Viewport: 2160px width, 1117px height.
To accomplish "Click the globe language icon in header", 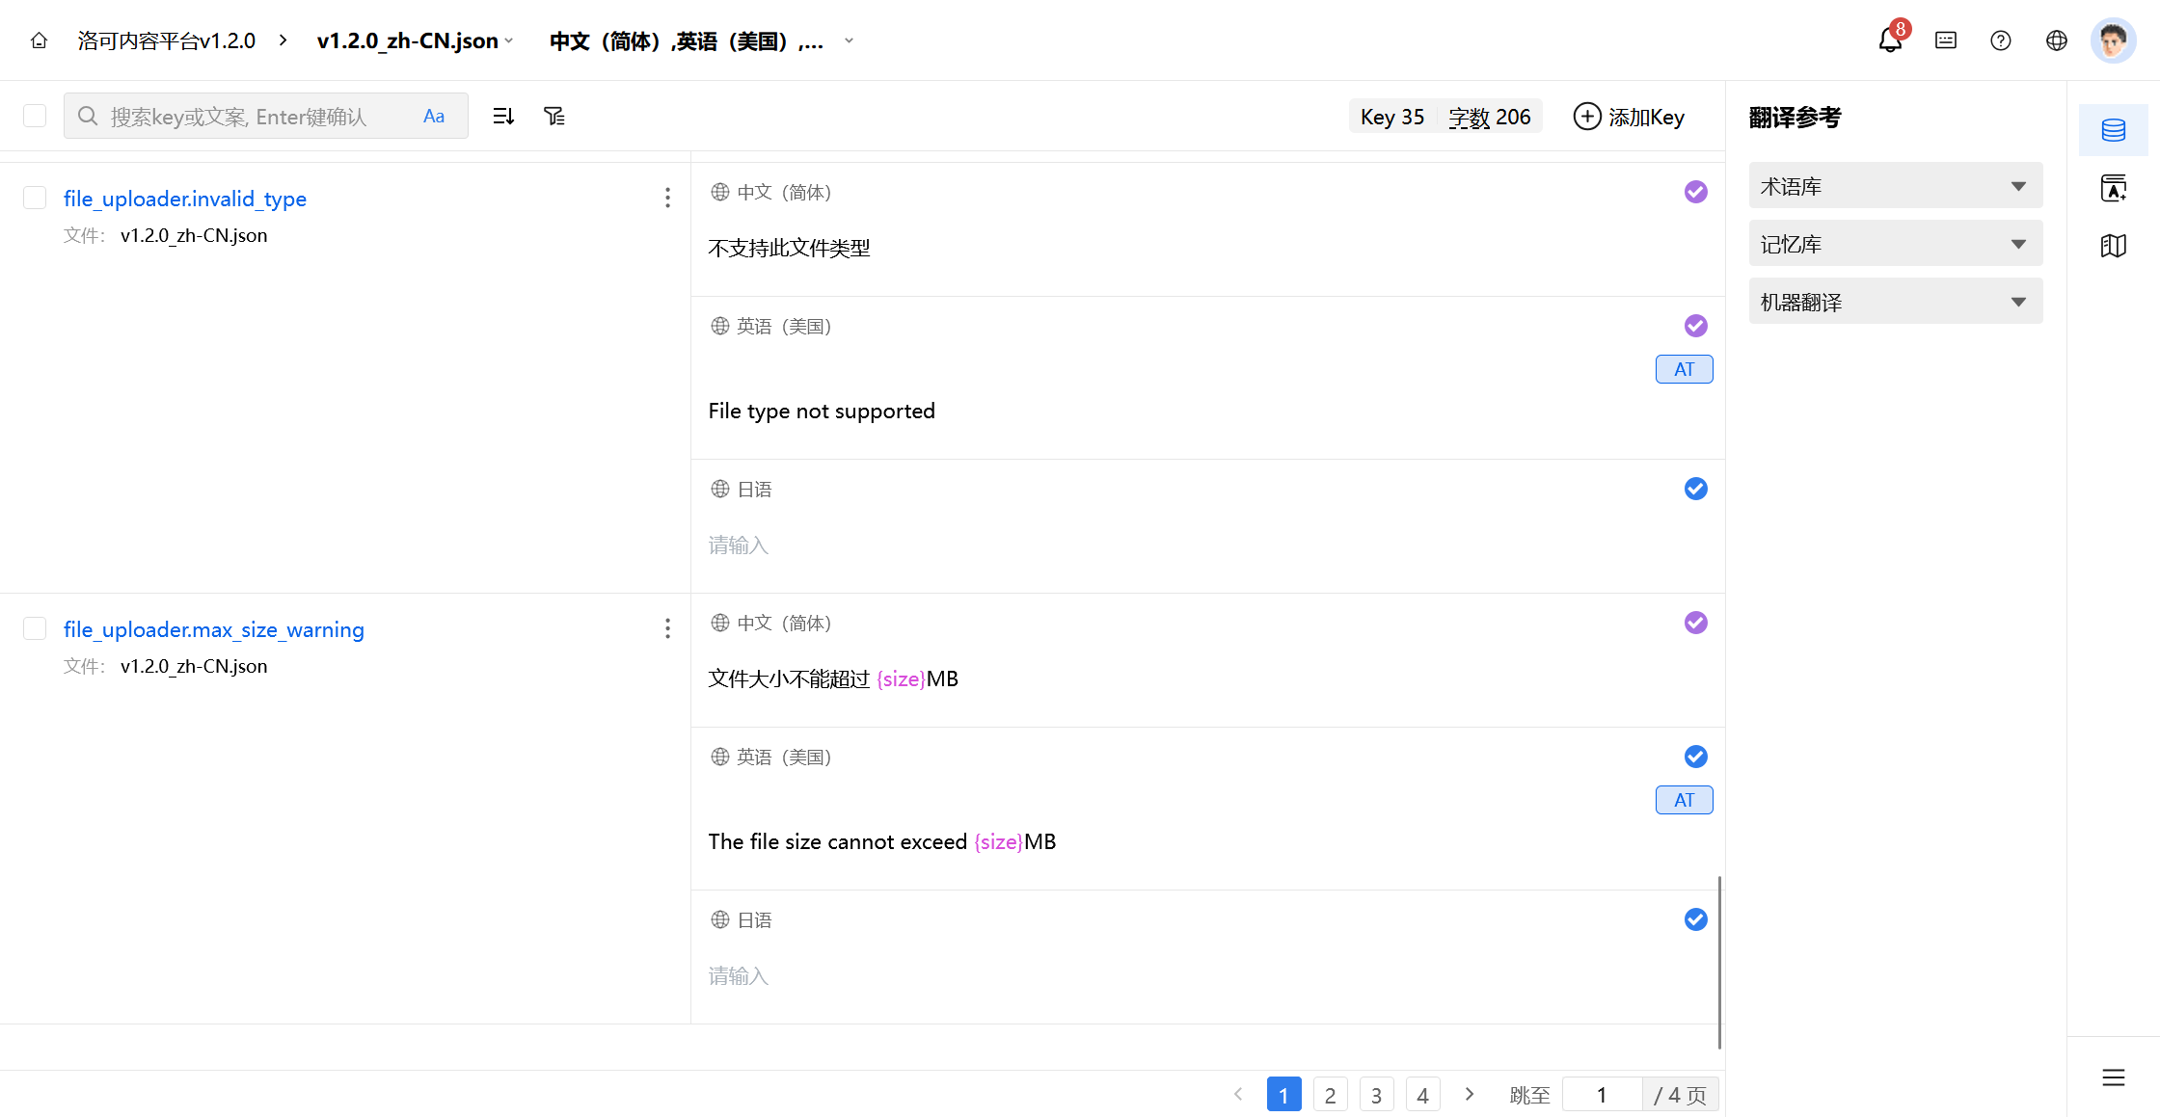I will [2057, 40].
